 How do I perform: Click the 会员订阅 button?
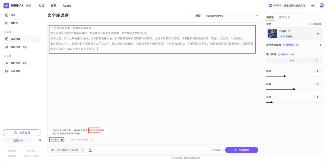click(x=22, y=133)
